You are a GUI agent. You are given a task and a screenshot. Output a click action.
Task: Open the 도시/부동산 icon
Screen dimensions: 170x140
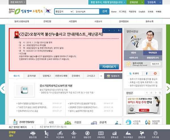coord(128,135)
